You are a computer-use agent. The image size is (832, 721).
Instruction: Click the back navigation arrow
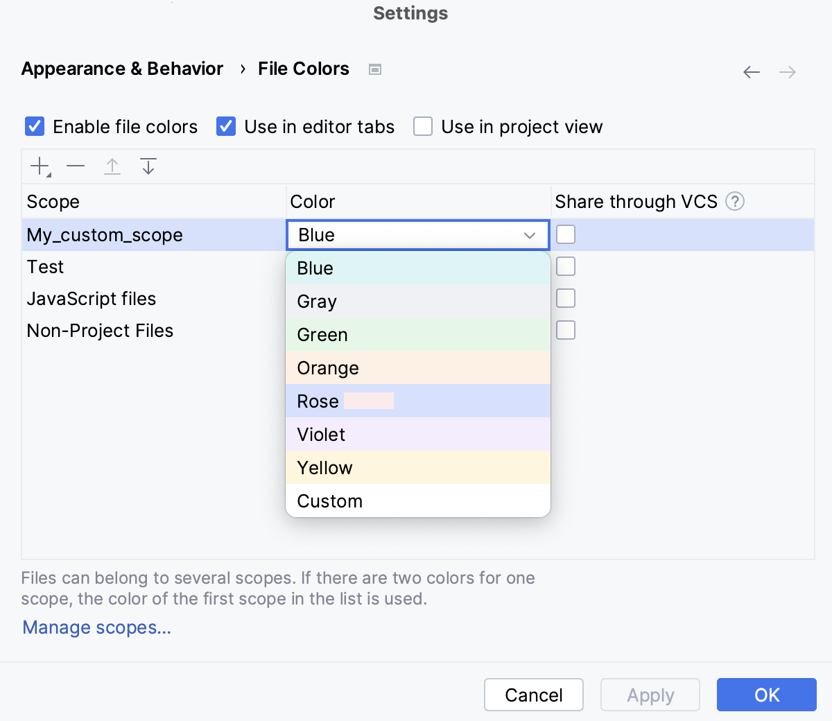click(x=752, y=72)
